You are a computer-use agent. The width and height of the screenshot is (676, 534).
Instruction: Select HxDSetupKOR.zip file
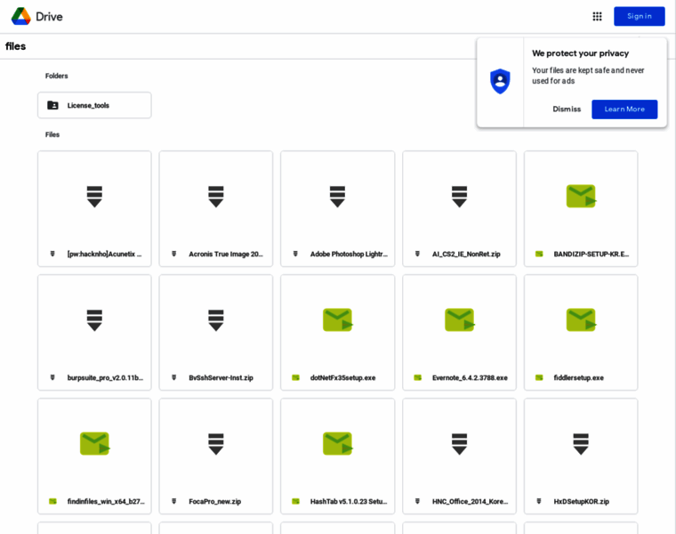tap(581, 456)
